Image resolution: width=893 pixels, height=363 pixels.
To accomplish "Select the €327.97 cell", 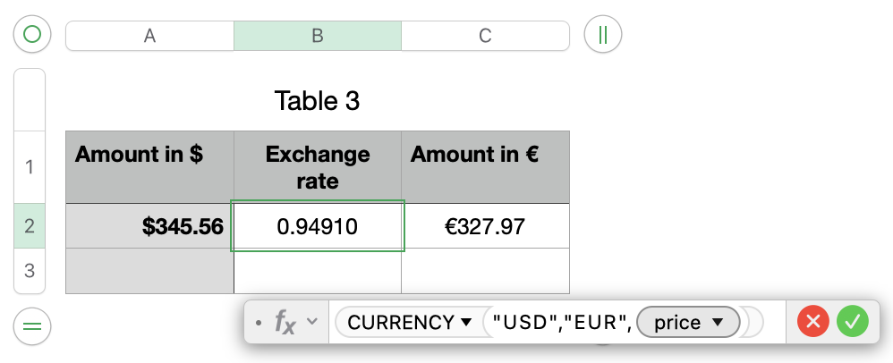I will pos(485,226).
